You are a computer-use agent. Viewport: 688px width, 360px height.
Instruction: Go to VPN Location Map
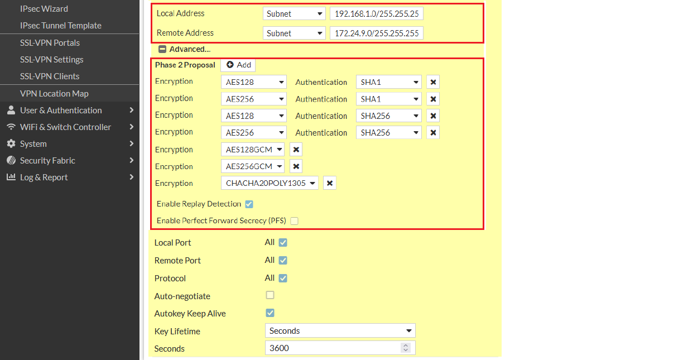click(54, 93)
